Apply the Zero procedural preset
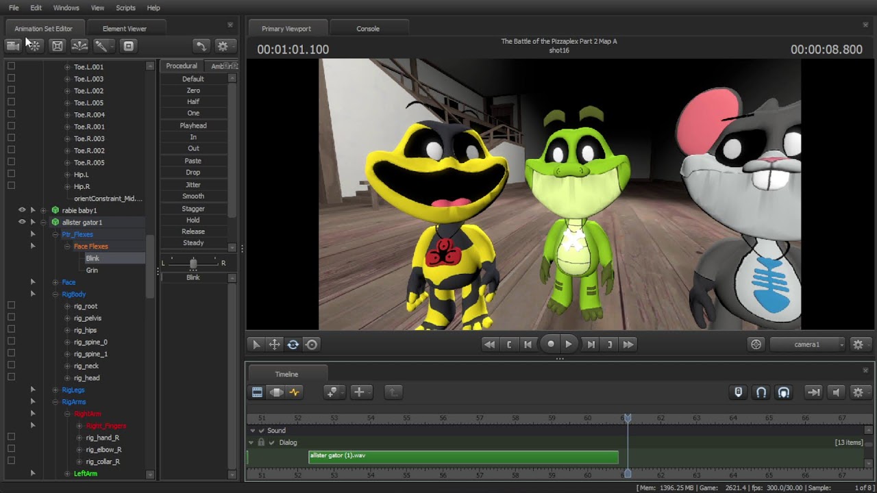The image size is (877, 493). tap(193, 90)
